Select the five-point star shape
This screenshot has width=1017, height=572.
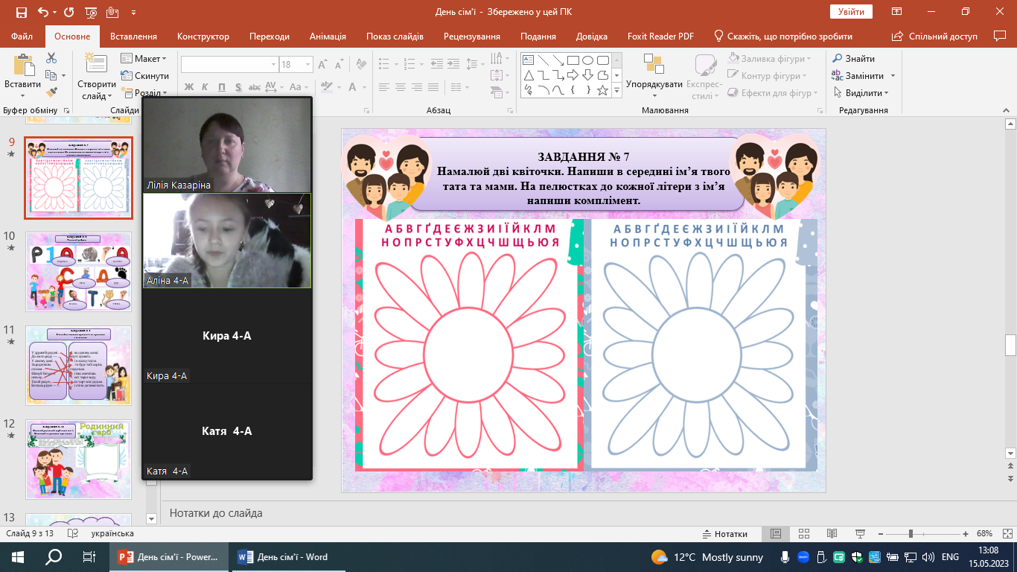pyautogui.click(x=602, y=90)
